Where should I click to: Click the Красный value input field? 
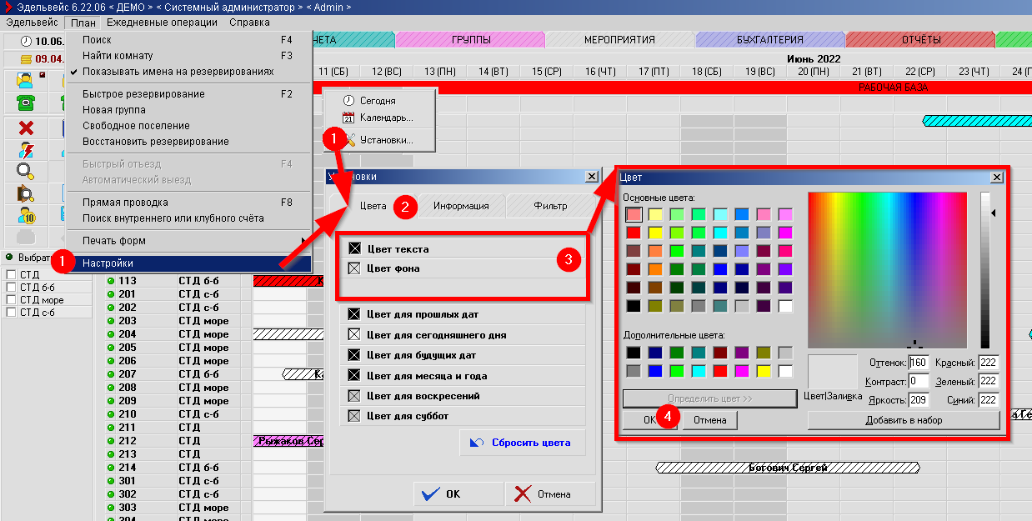pos(988,363)
